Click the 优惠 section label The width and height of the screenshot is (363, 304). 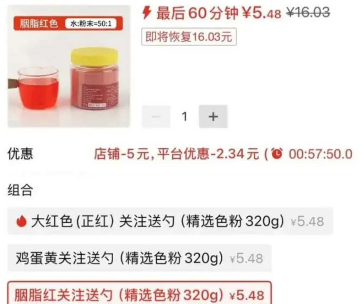(20, 154)
